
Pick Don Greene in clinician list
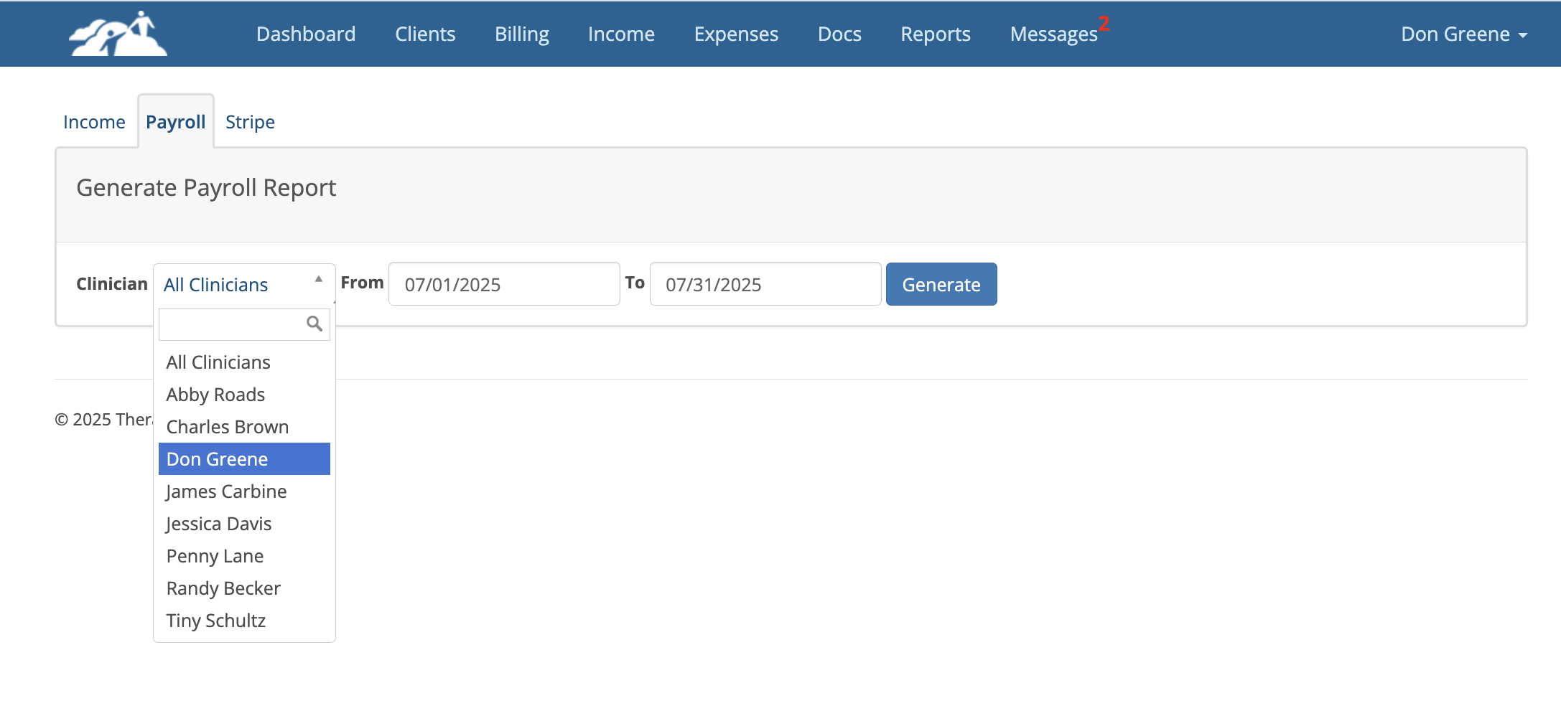244,459
